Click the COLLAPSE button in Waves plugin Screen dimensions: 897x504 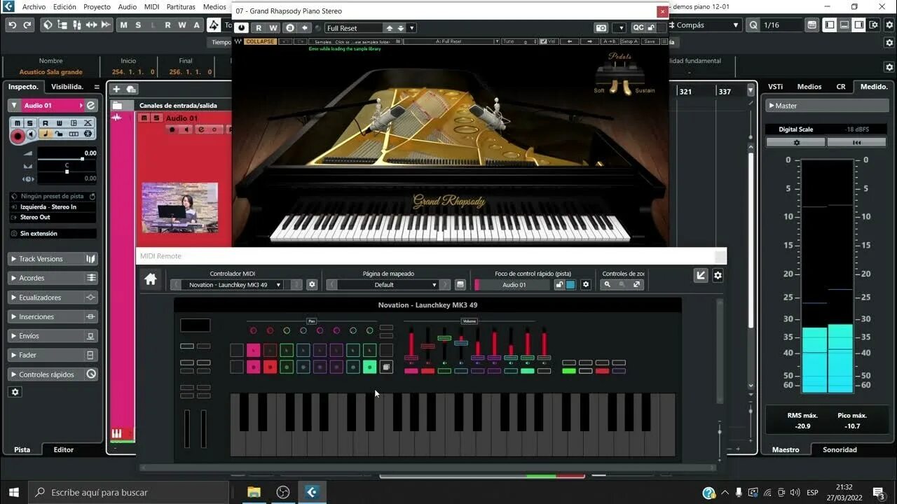(260, 41)
